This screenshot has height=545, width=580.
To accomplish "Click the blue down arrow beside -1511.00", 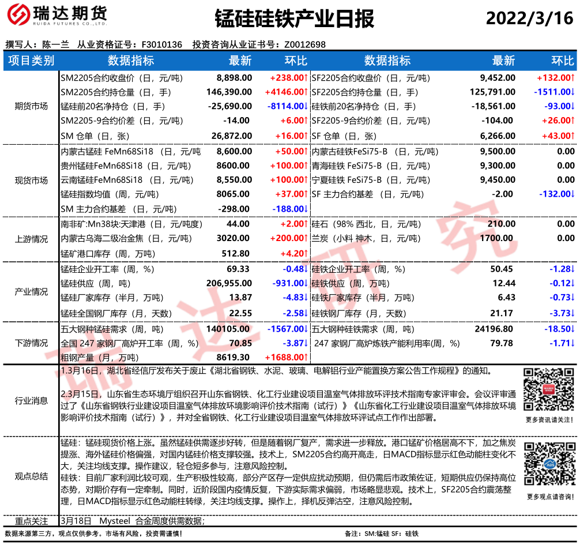I will pos(573,92).
